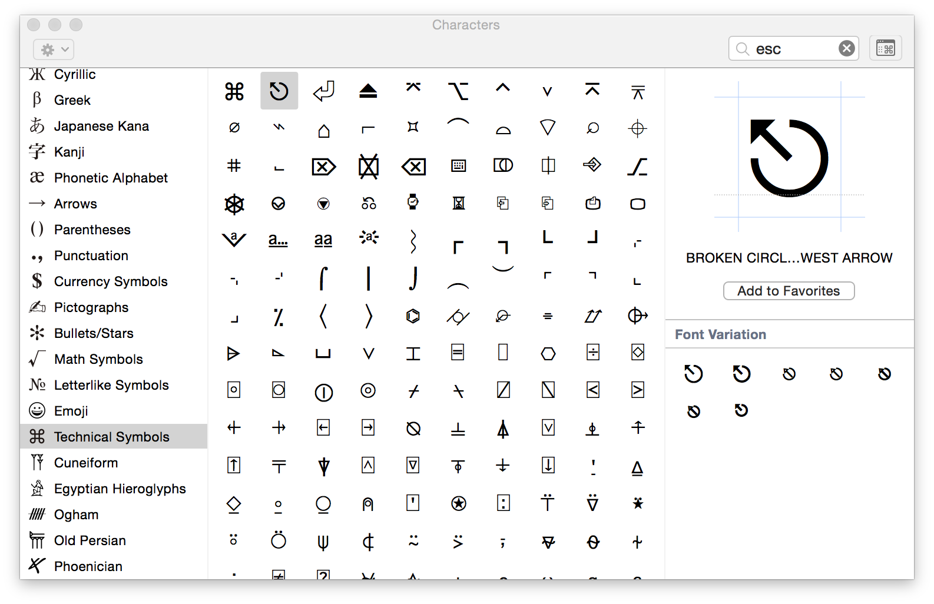The height and width of the screenshot is (604, 934).
Task: Select Japanese Kana category
Action: pyautogui.click(x=114, y=126)
